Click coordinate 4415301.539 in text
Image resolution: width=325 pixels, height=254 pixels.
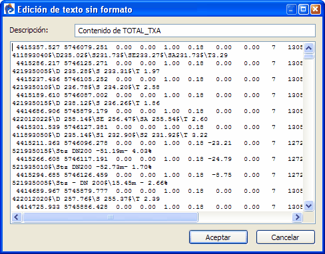click(x=38, y=127)
